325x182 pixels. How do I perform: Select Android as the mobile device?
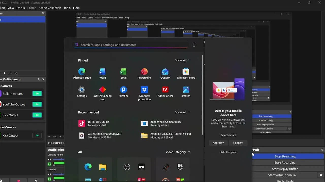[218, 143]
